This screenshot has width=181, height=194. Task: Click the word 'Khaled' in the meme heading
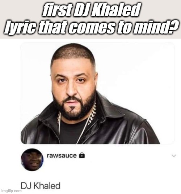[115, 10]
